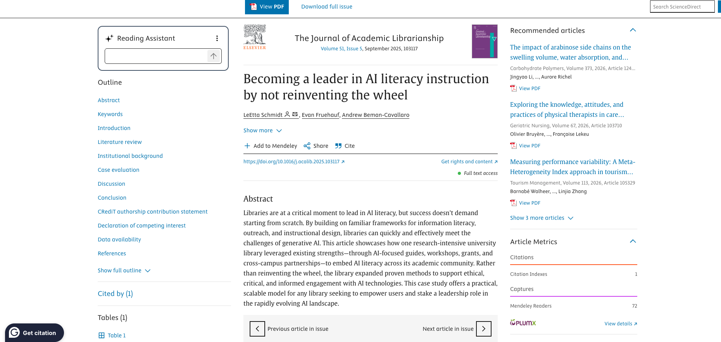Go to previous article in issue
This screenshot has width=721, height=342.
point(257,329)
